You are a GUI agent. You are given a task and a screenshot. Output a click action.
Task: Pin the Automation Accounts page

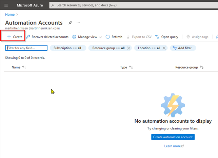(x=70, y=22)
